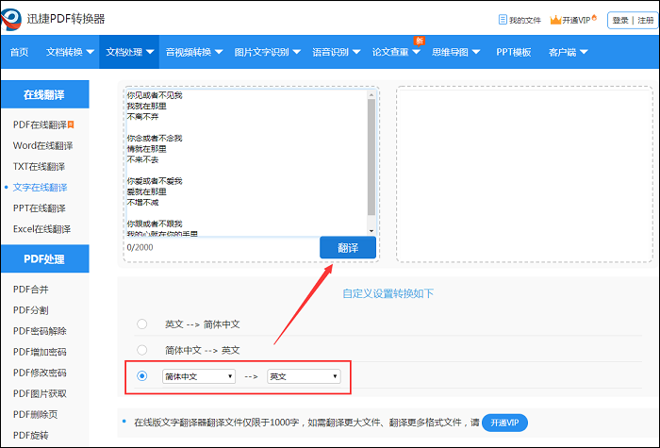Open the 简体中文 source language dropdown
The height and width of the screenshot is (448, 660).
tap(198, 376)
